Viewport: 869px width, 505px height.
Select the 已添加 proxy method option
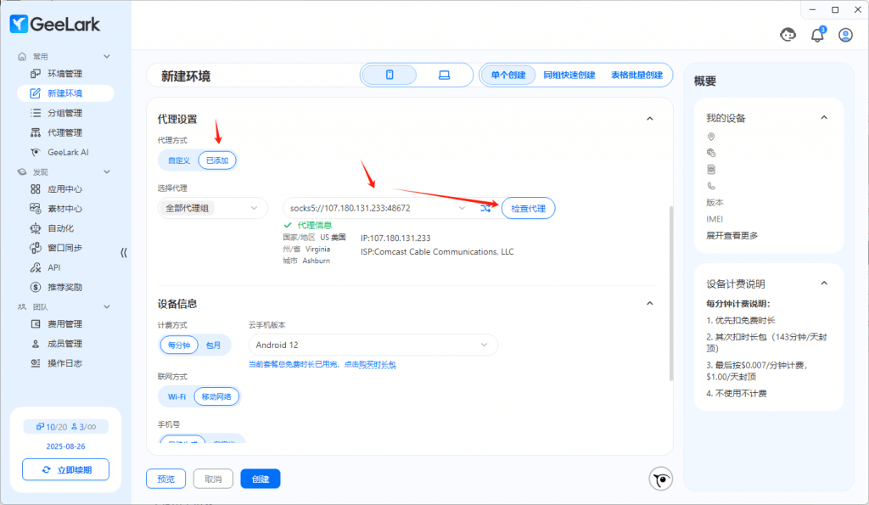[x=218, y=160]
